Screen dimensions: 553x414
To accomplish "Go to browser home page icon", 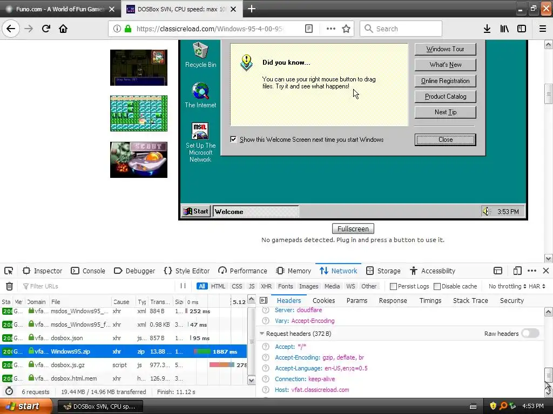I will click(x=63, y=29).
